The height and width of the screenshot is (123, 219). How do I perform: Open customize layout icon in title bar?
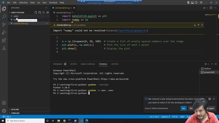pyautogui.click(x=201, y=2)
